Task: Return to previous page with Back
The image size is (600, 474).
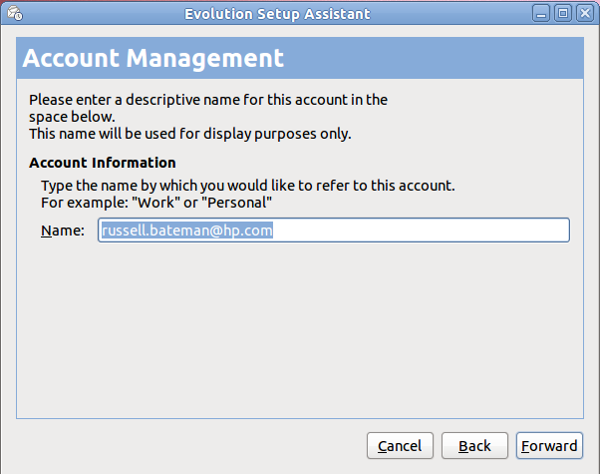Action: [474, 446]
